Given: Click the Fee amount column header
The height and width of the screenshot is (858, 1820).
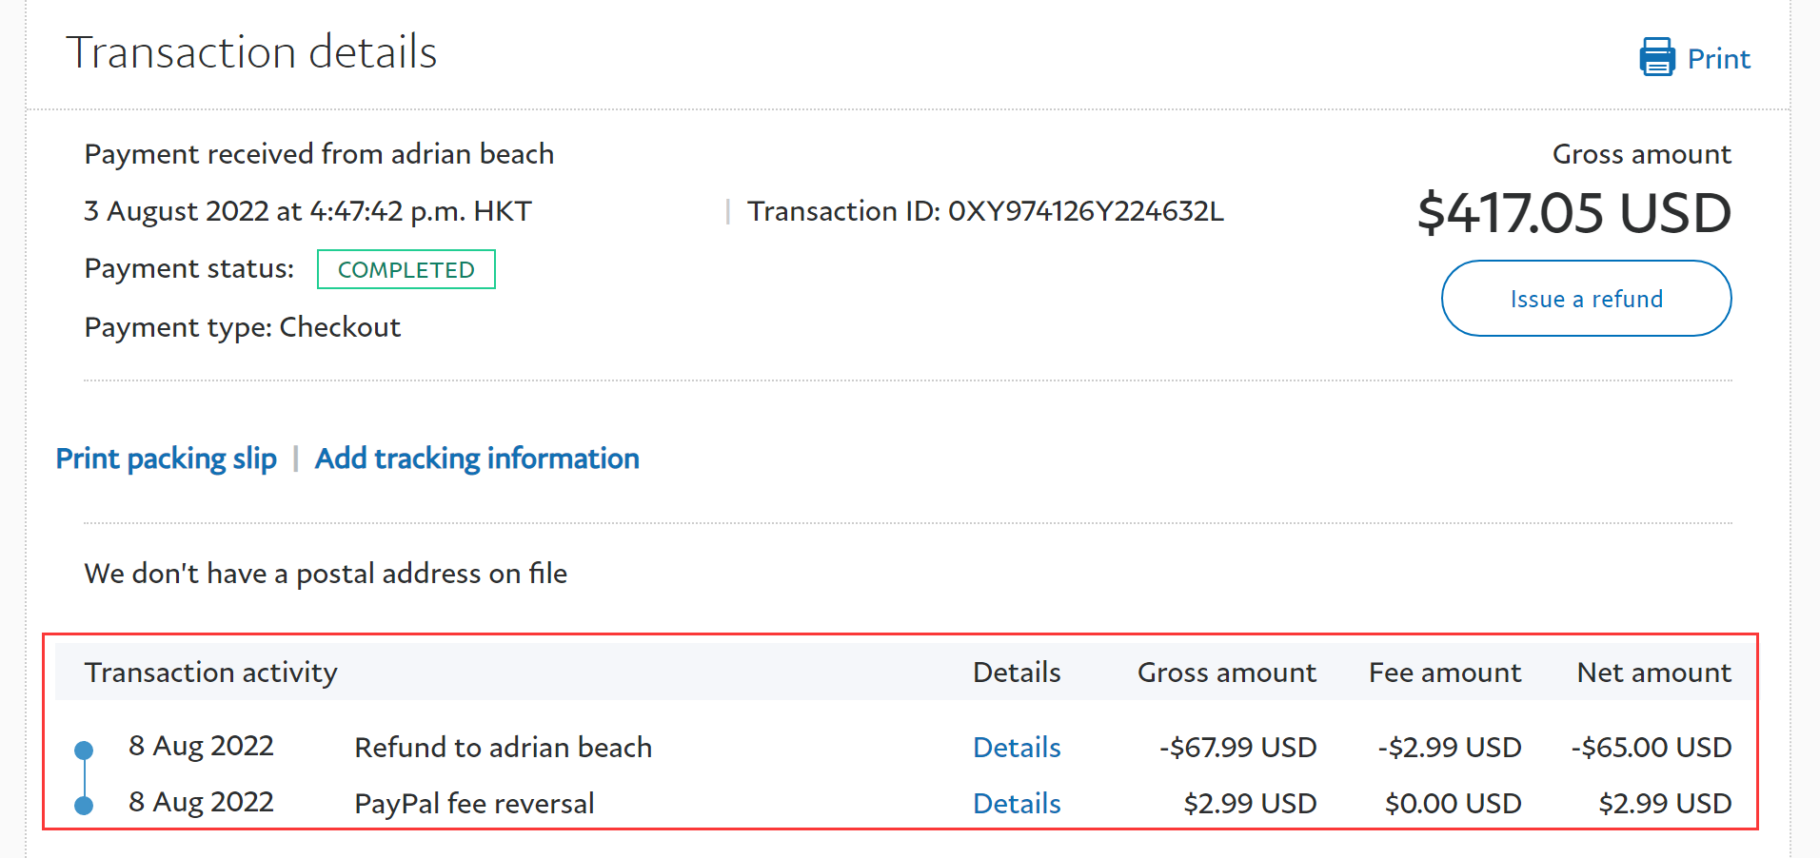Looking at the screenshot, I should tap(1445, 673).
